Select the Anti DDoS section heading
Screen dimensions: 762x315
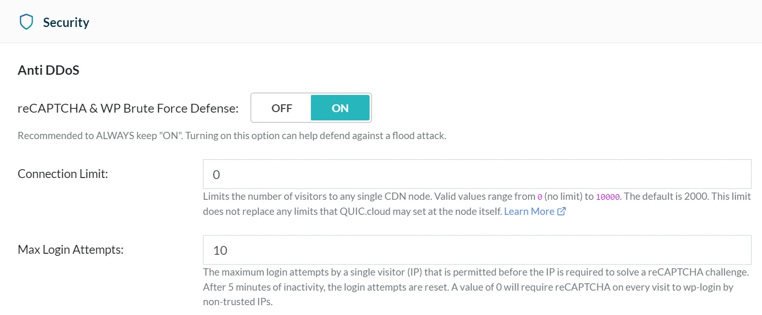(x=48, y=70)
